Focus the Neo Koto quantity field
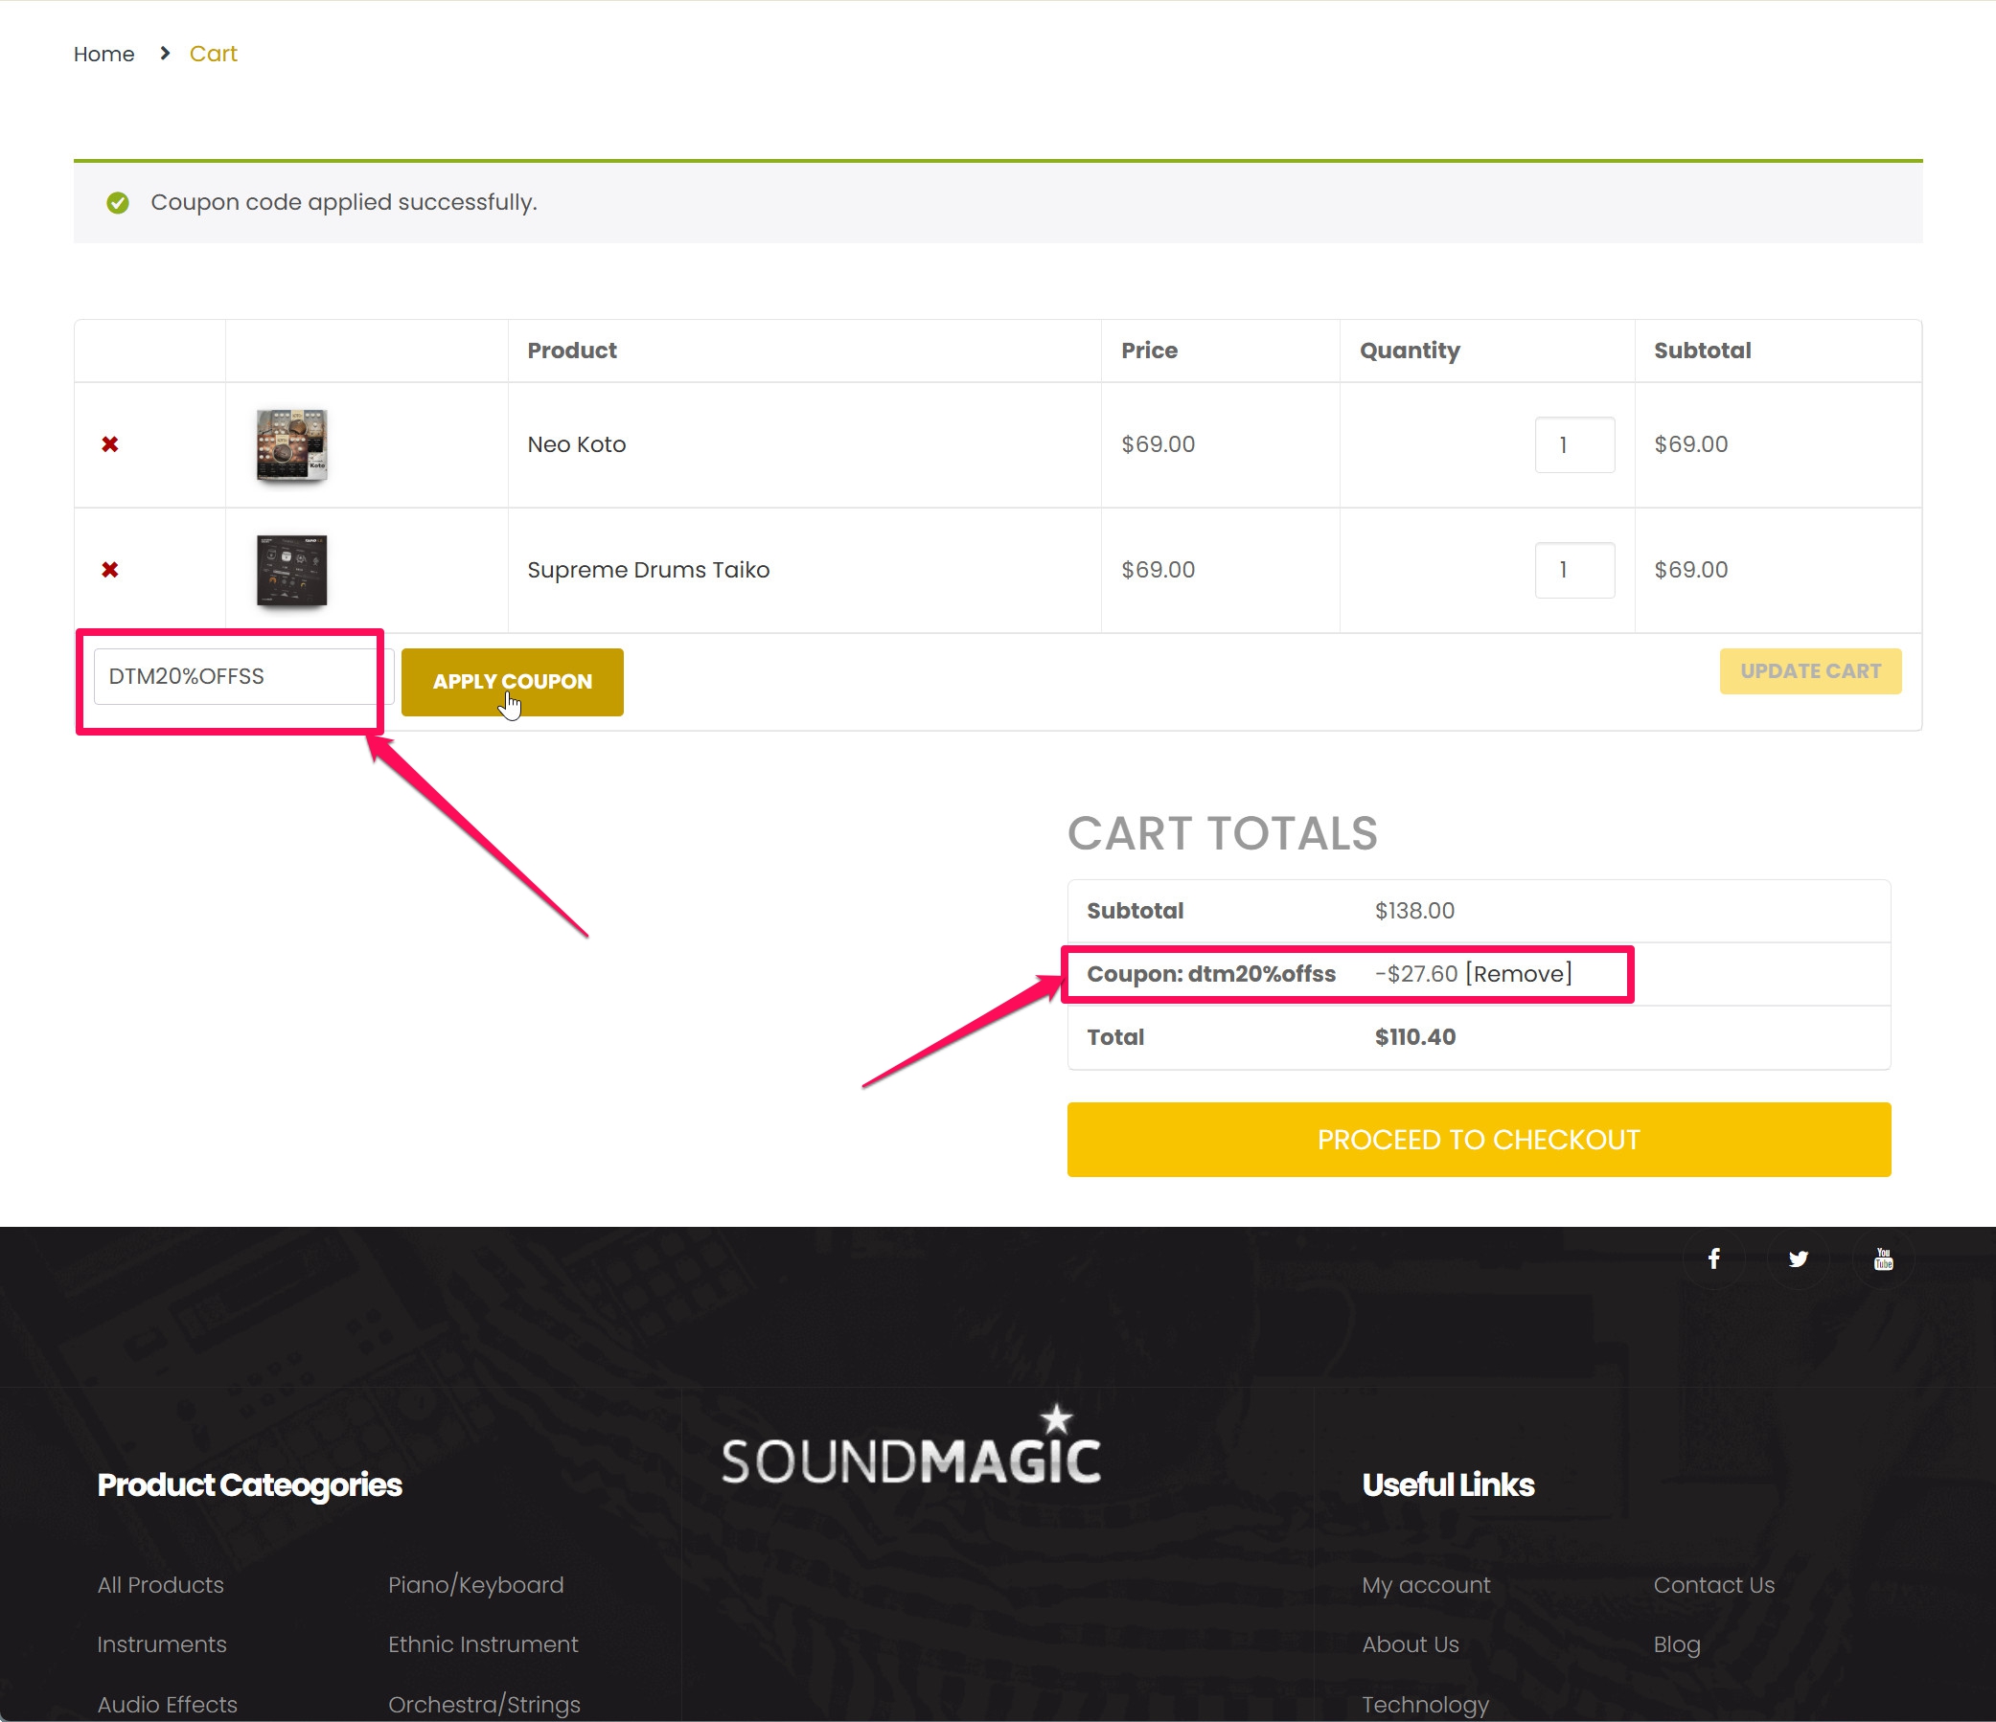This screenshot has width=1996, height=1722. pos(1575,444)
